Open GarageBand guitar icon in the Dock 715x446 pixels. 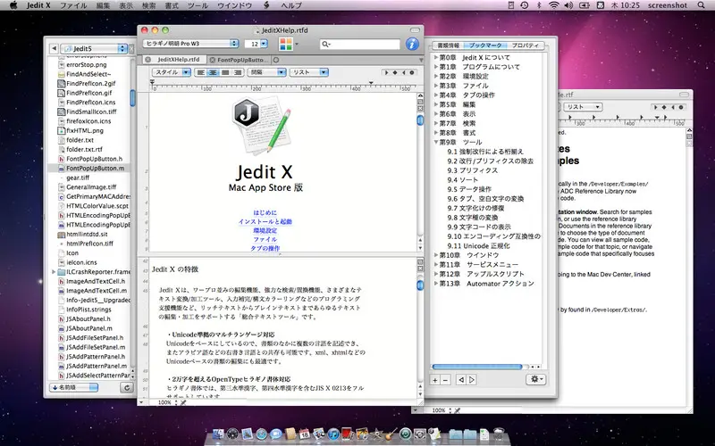point(391,434)
